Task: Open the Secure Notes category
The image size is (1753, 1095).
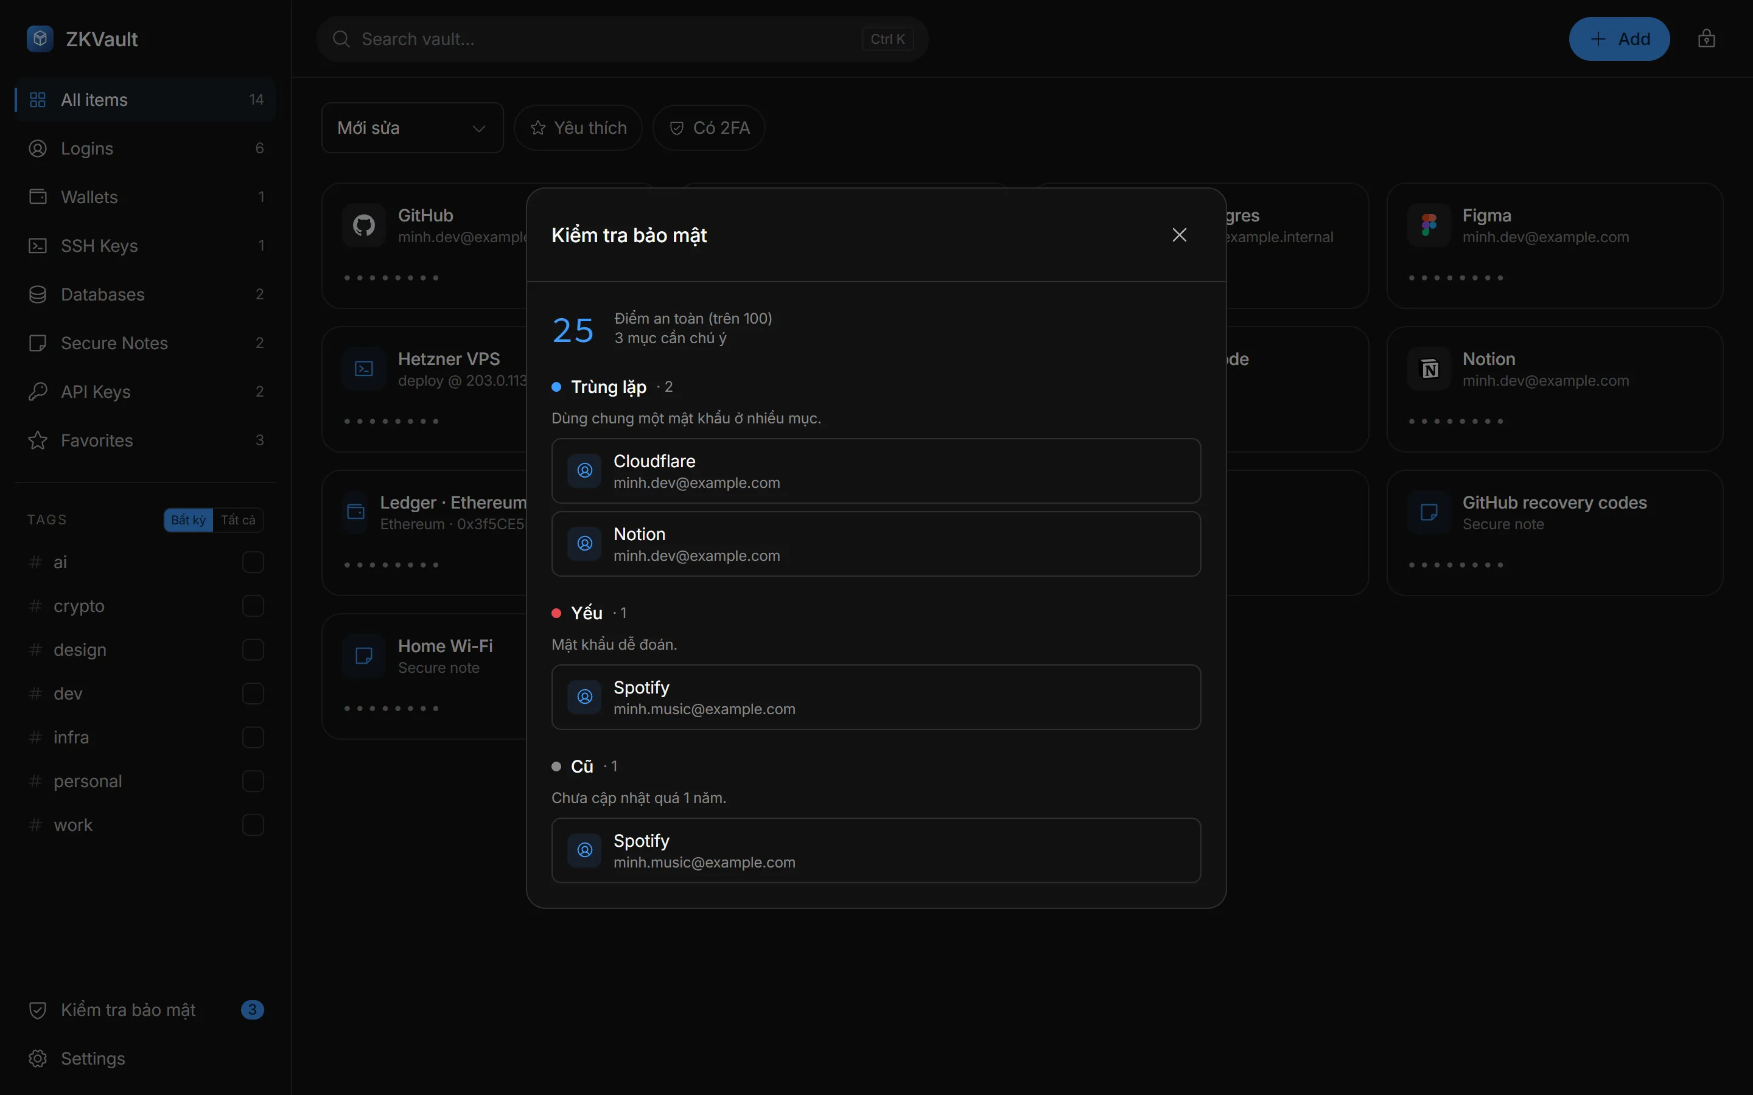Action: 145,342
